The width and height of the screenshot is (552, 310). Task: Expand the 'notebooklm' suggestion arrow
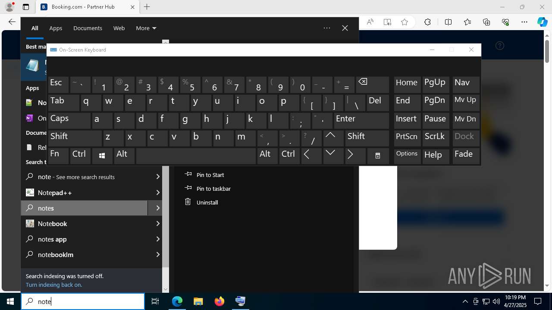tap(157, 254)
